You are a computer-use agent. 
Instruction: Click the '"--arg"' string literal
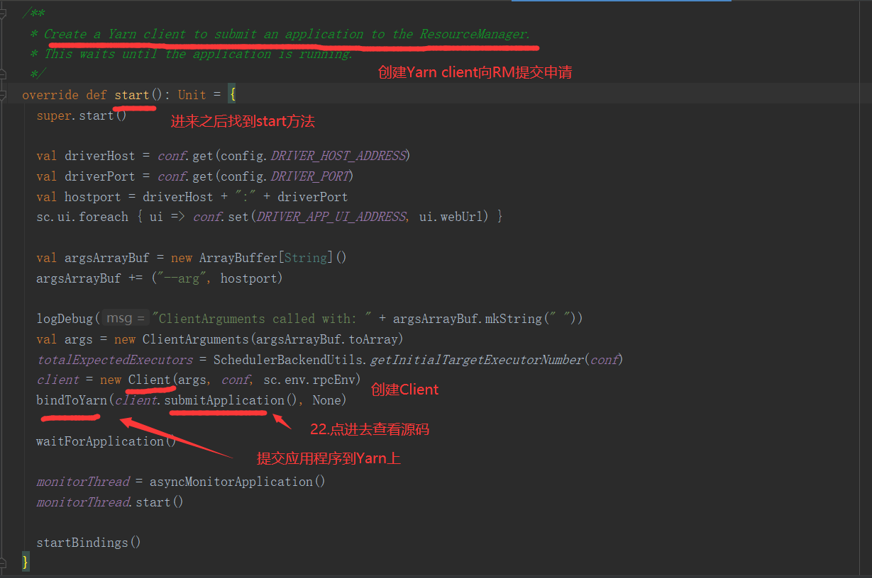point(182,278)
